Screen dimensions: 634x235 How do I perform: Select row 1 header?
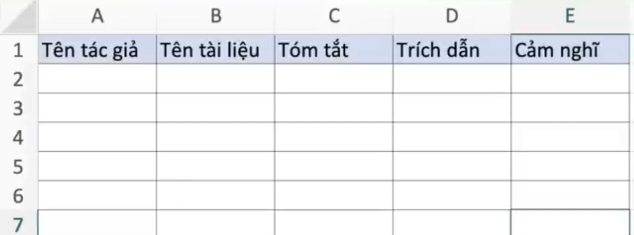tap(18, 50)
